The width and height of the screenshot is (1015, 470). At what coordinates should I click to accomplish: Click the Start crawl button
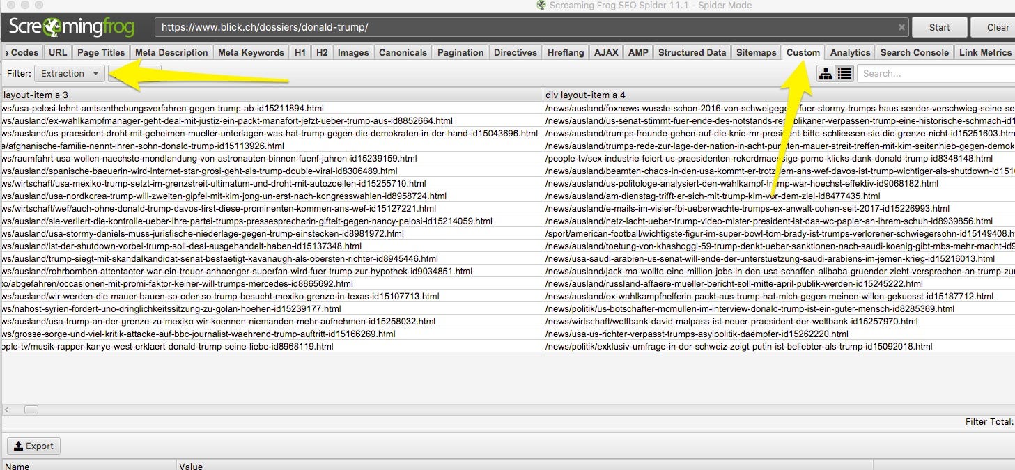click(939, 28)
